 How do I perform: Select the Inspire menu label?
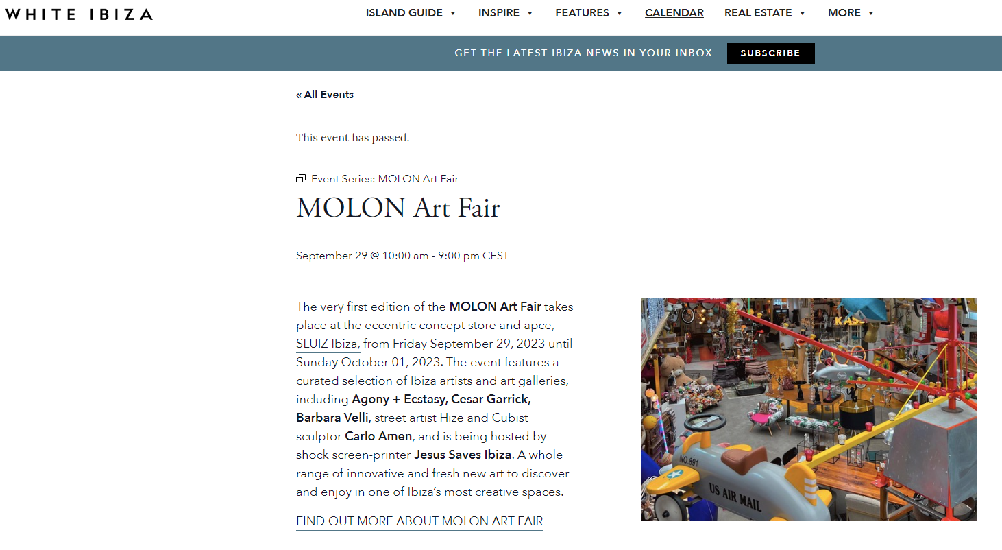(499, 13)
